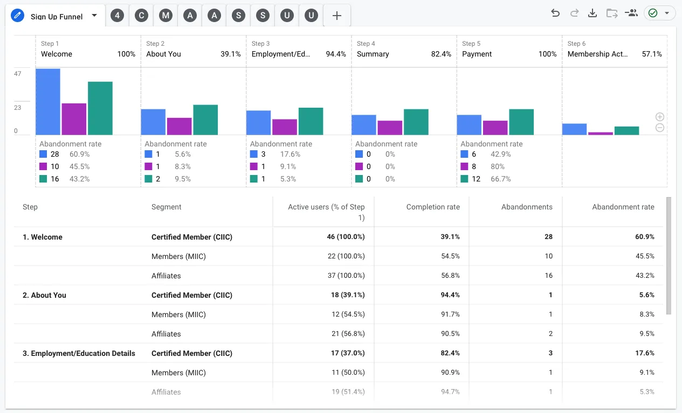682x413 pixels.
Task: Click the 11 (50.0%) active users cell
Action: [x=348, y=373]
